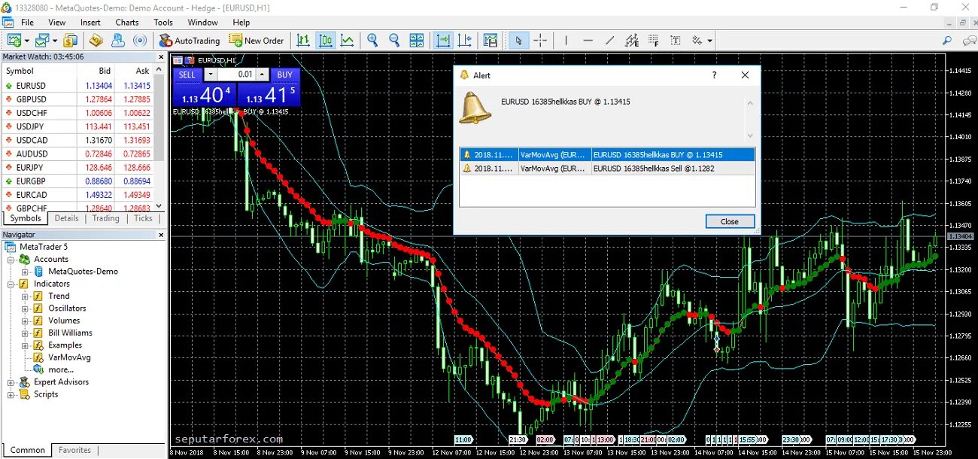Image resolution: width=978 pixels, height=459 pixels.
Task: Select the Vertical Line tool
Action: coord(566,41)
